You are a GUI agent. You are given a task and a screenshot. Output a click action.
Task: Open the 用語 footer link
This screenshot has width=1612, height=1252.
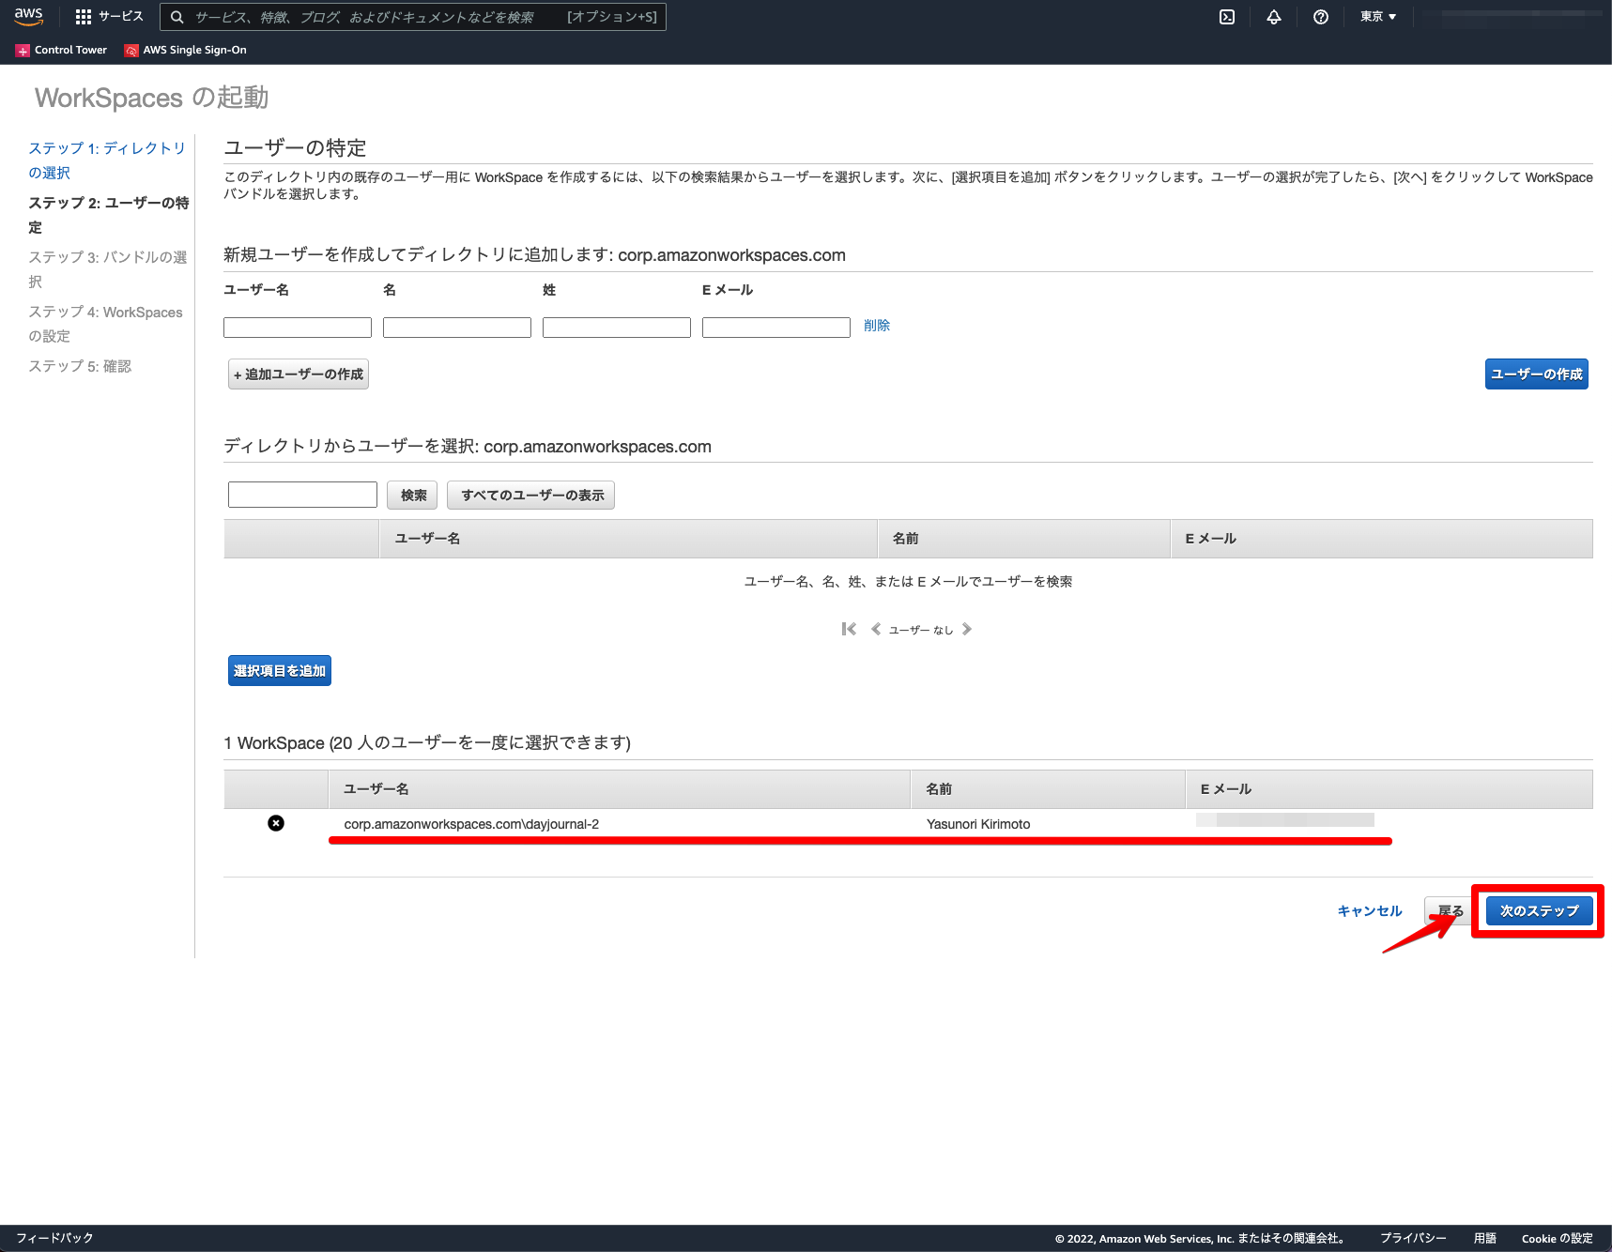click(1485, 1238)
